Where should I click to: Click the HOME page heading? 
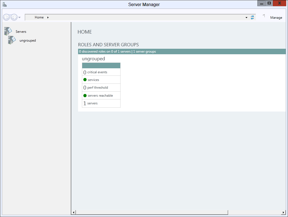tap(85, 32)
